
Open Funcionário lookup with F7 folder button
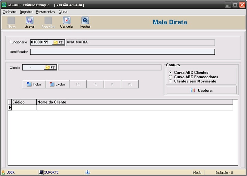tap(58, 43)
